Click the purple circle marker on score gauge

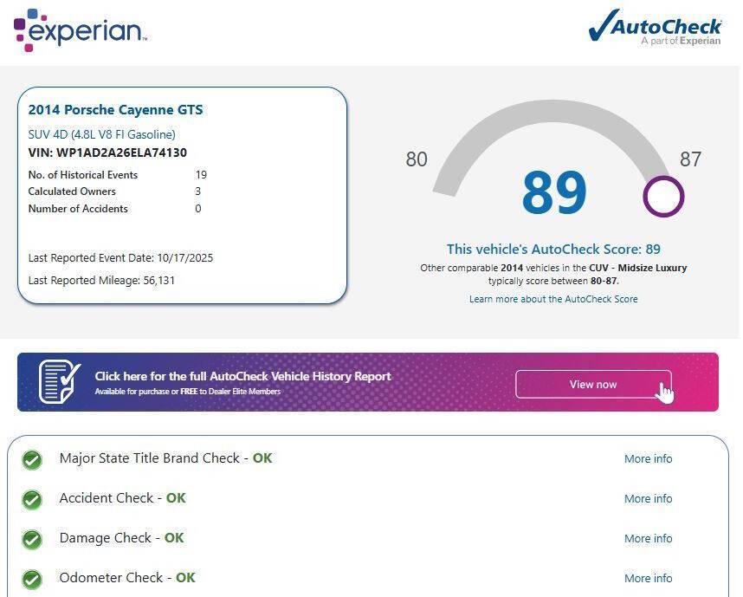coord(663,197)
